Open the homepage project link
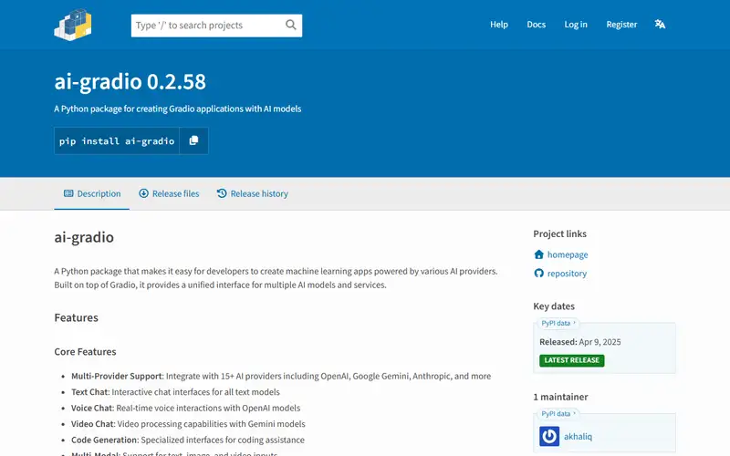The height and width of the screenshot is (456, 730). point(568,254)
